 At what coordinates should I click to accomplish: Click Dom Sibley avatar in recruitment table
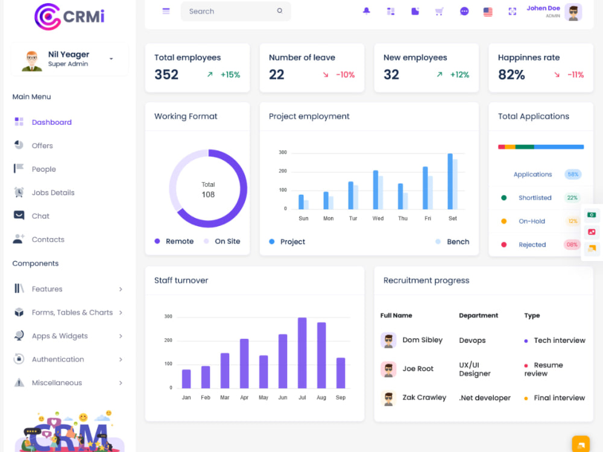click(x=388, y=340)
